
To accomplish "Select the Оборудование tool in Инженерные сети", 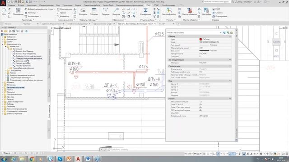I will click(x=65, y=9).
